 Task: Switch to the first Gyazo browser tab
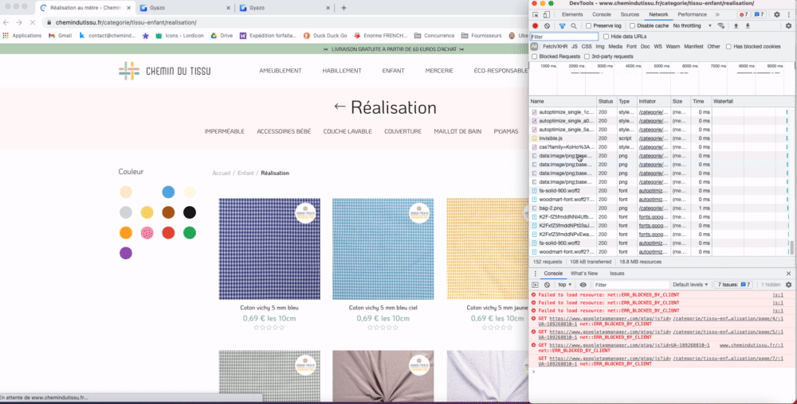[183, 8]
